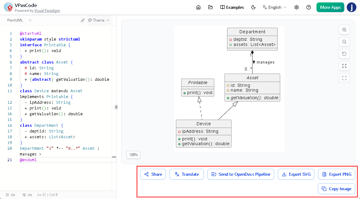This screenshot has width=360, height=199.
Task: Toggle dark mode moon icon
Action: (x=253, y=7)
